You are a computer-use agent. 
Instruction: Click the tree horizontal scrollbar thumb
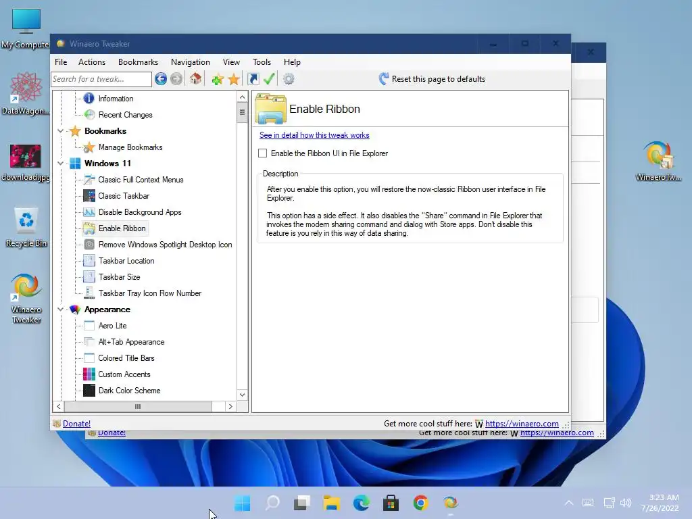tap(138, 406)
